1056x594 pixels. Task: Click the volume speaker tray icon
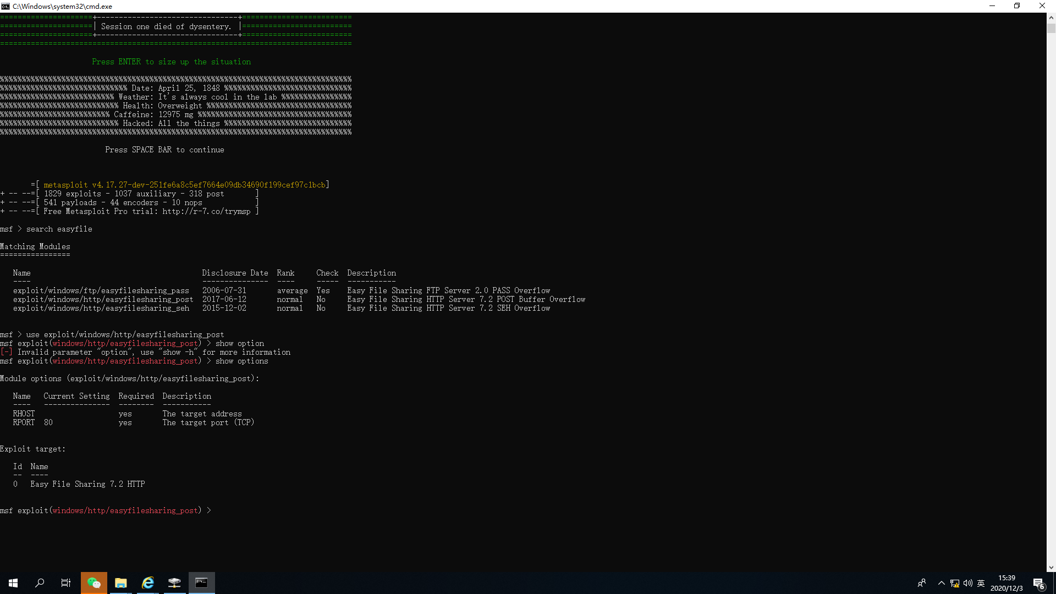968,583
